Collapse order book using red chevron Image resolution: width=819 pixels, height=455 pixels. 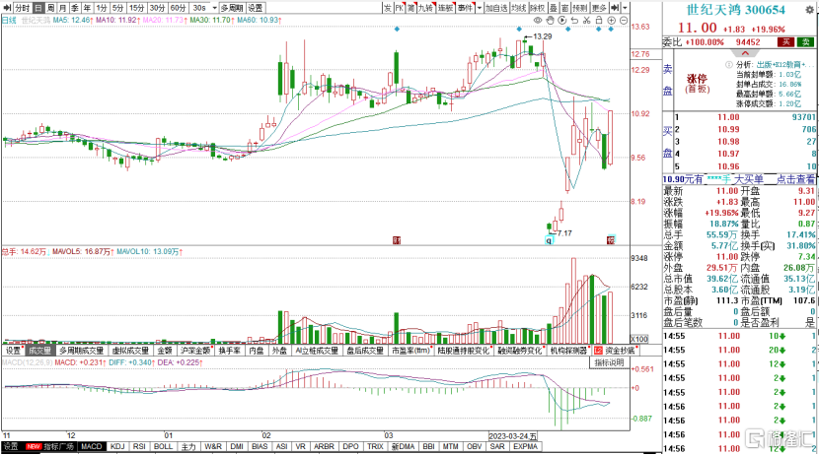(745, 53)
